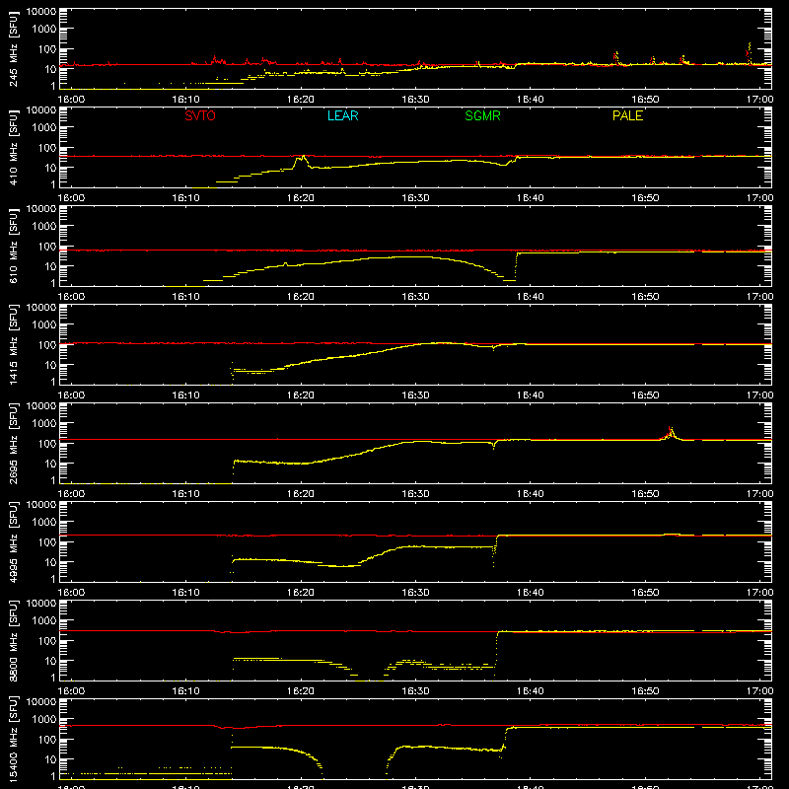Click the 610 MHz yellow step-up near 16:39
This screenshot has height=789, width=789.
pos(516,265)
